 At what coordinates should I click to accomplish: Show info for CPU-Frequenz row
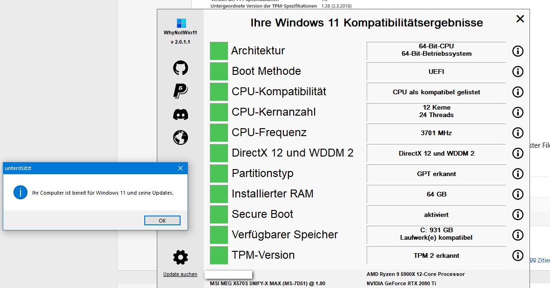click(x=518, y=133)
